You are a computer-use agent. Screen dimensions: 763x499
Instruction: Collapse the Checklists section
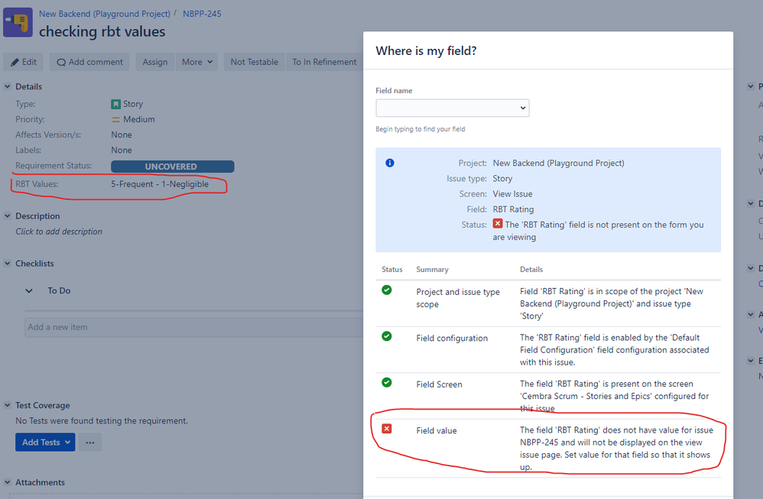click(8, 264)
